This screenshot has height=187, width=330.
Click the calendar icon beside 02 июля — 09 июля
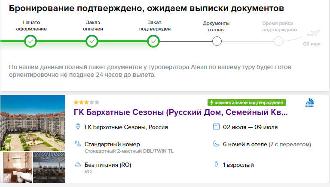click(216, 127)
